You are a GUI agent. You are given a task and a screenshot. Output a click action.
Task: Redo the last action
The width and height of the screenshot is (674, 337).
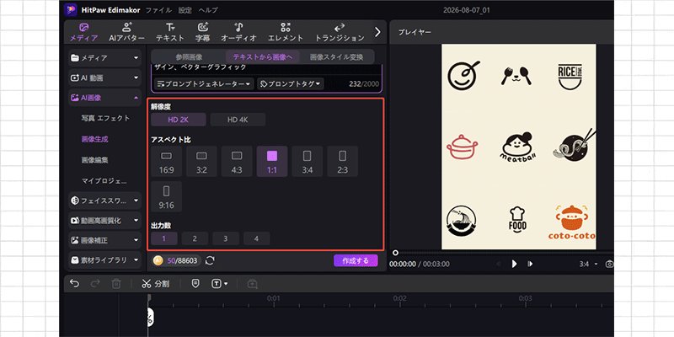(x=95, y=284)
